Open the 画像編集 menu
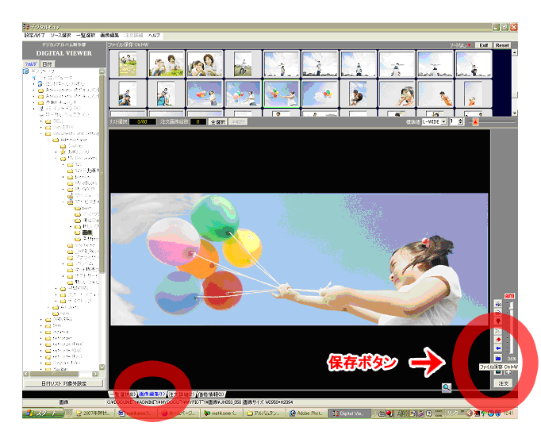The width and height of the screenshot is (541, 442). click(x=109, y=35)
